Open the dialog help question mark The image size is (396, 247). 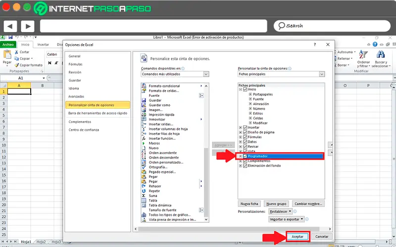click(315, 44)
